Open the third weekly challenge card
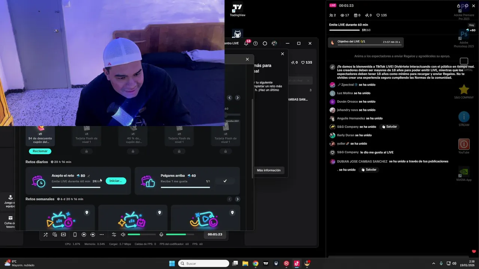Viewport: 479px width, 269px height. [205, 217]
